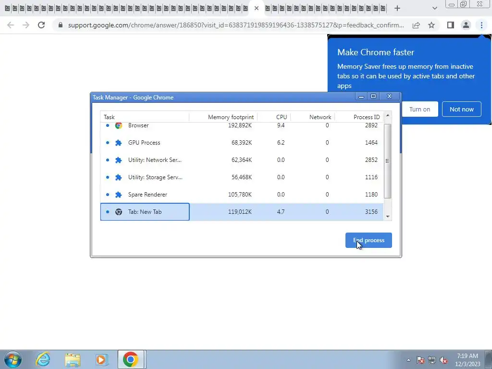Click the share this page icon
492x369 pixels.
click(416, 25)
